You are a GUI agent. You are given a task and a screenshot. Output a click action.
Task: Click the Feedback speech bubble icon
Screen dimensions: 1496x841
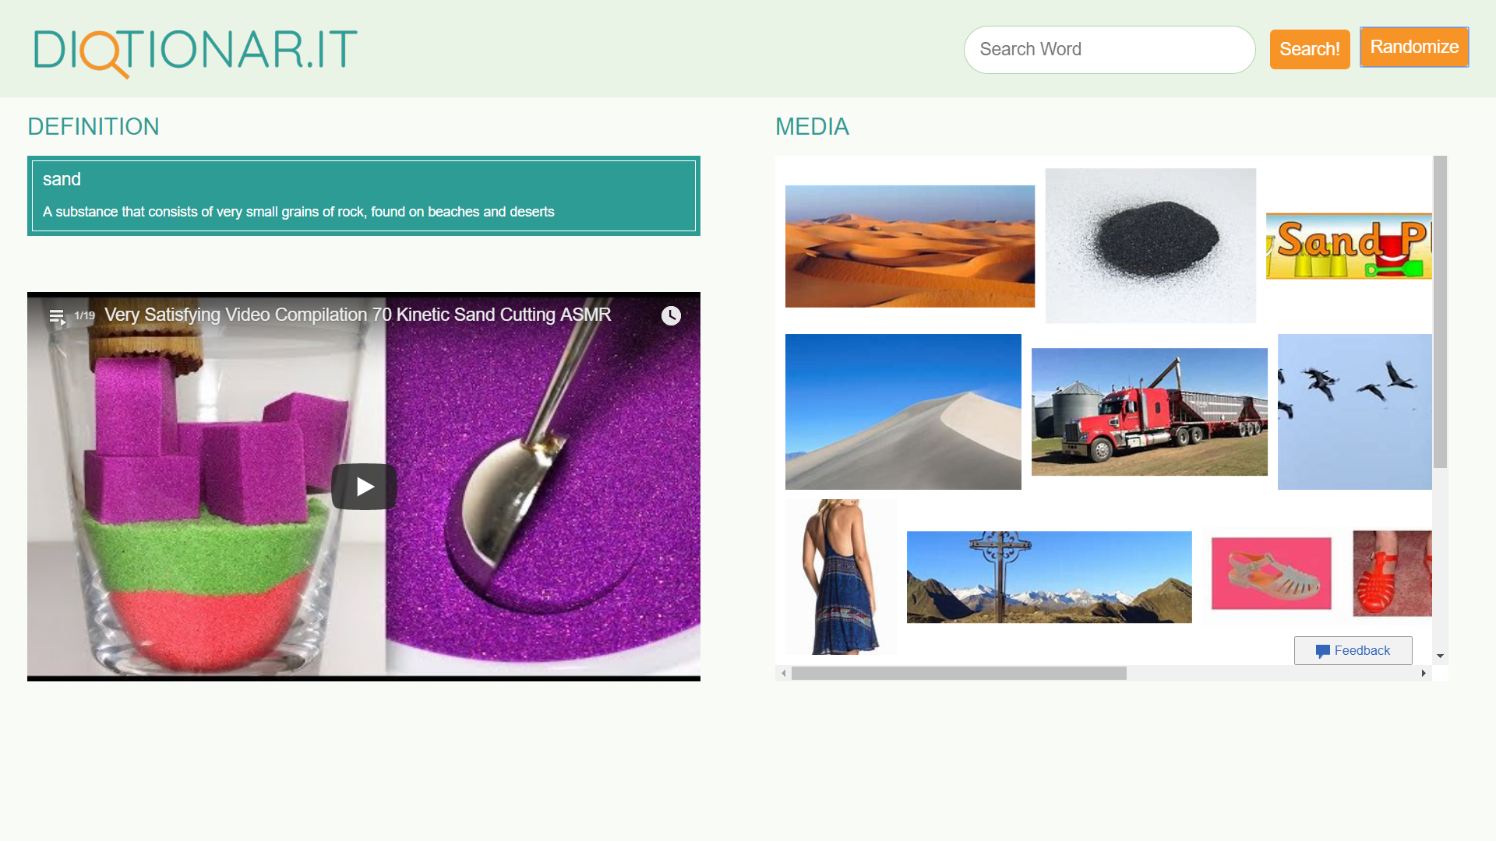(1322, 651)
